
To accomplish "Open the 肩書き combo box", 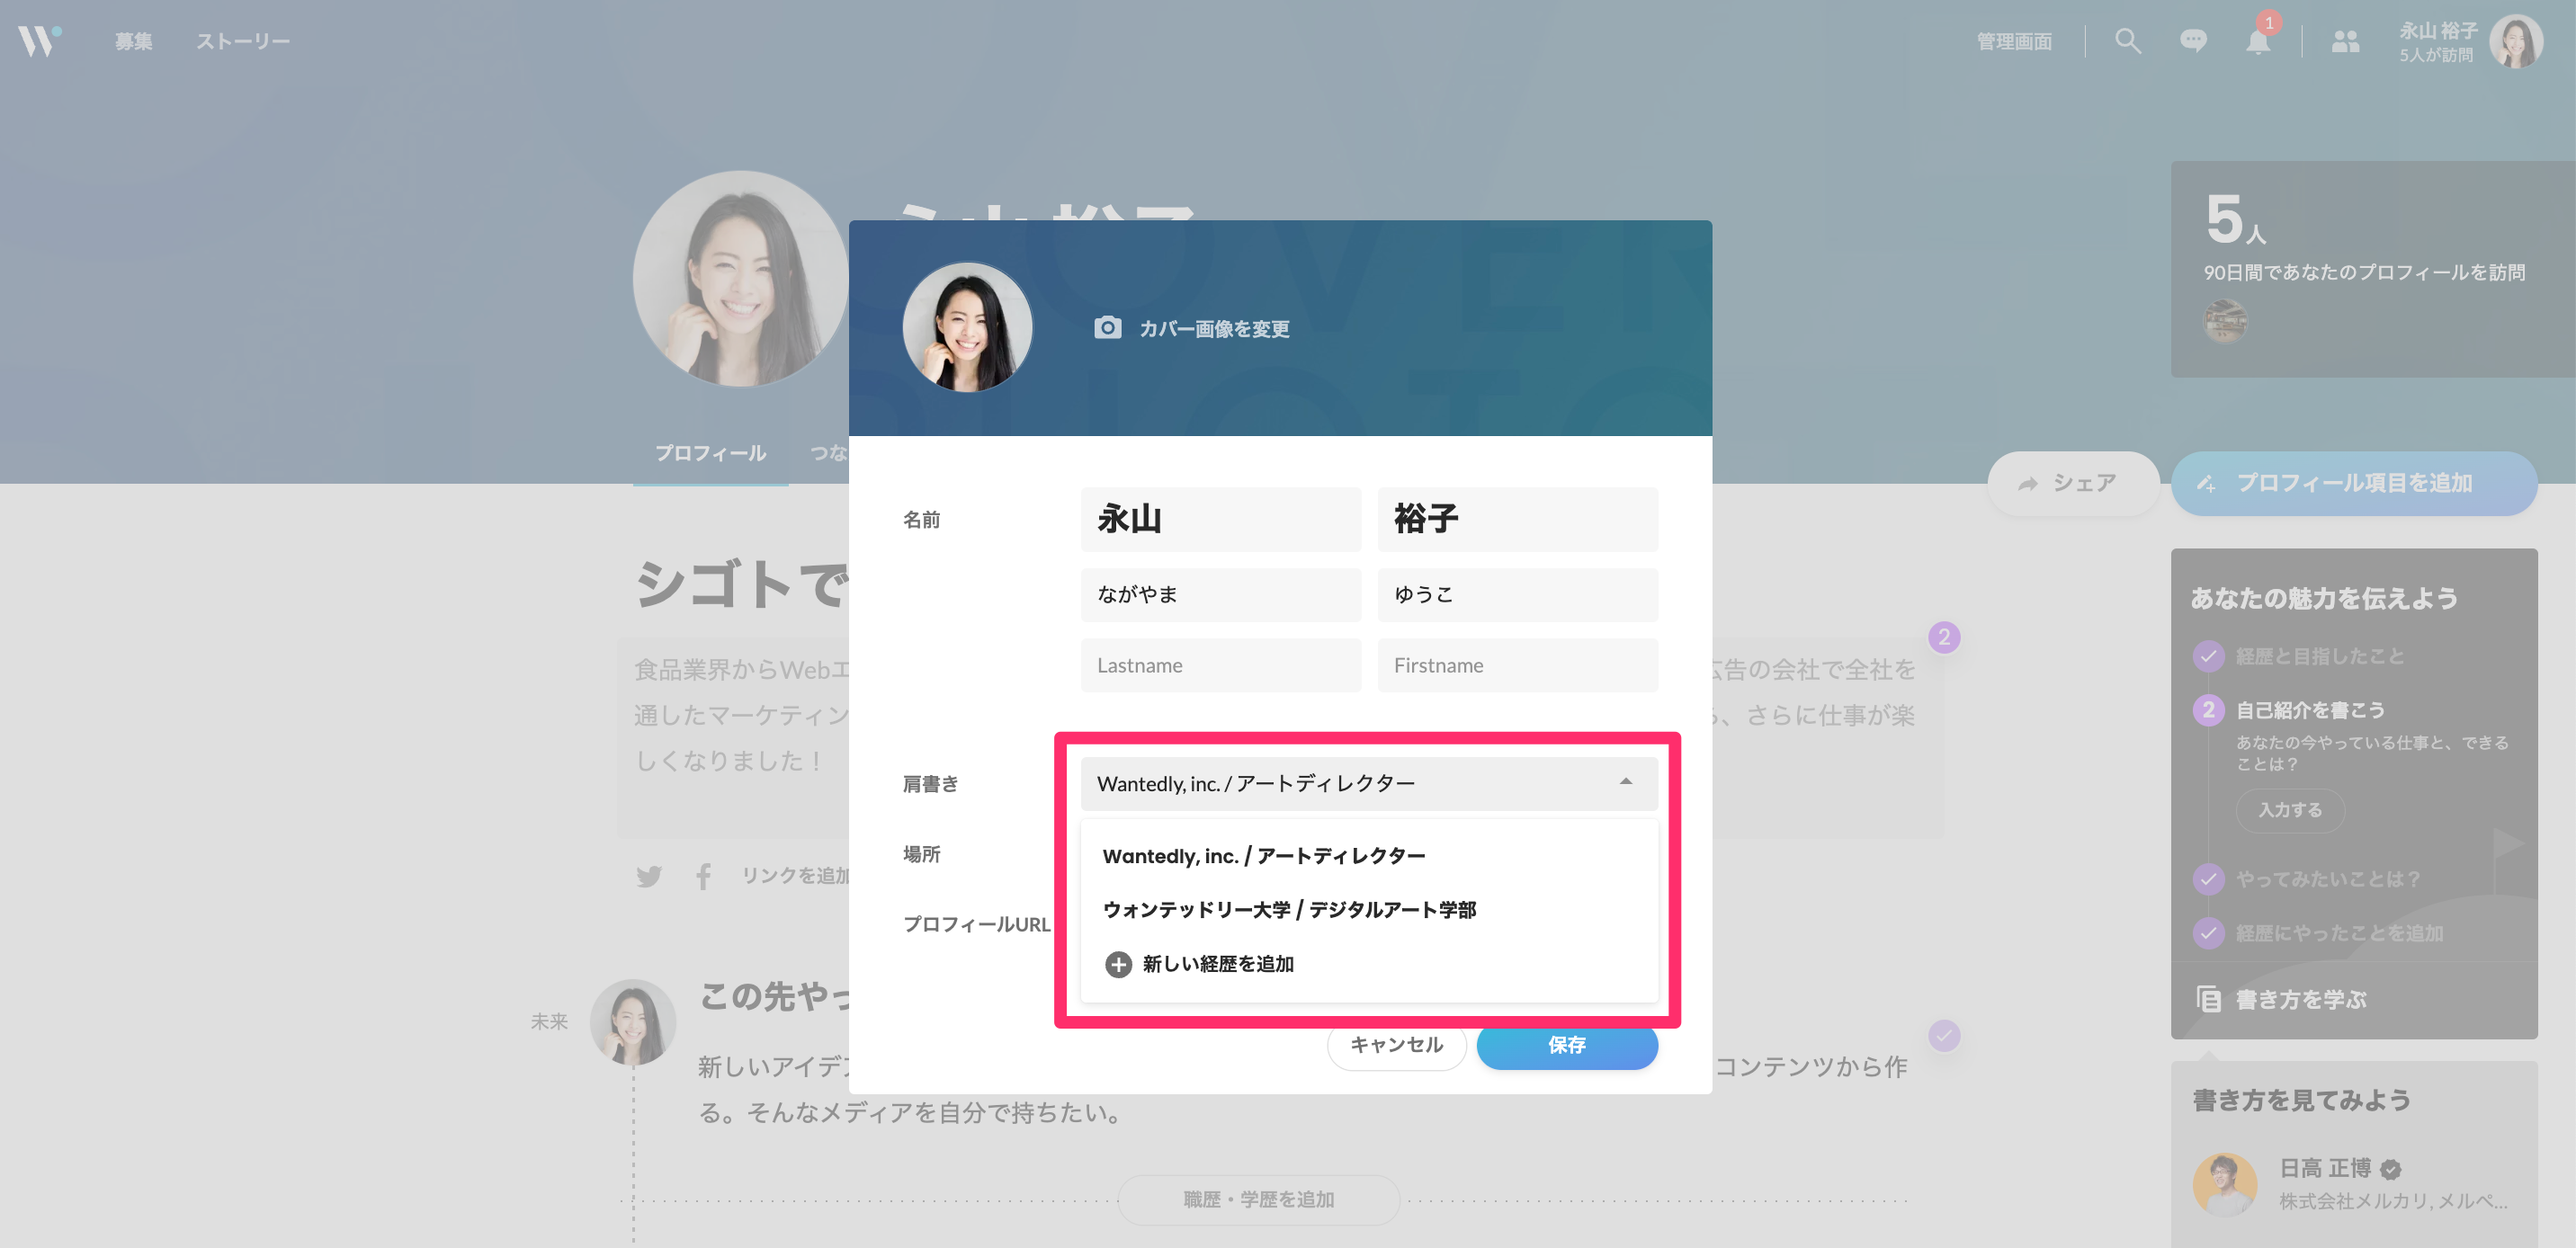I will [x=1369, y=784].
